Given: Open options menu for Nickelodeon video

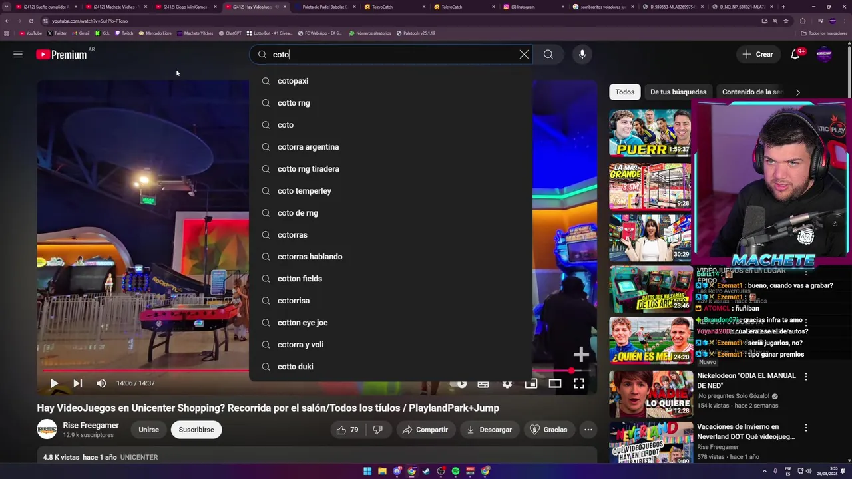Looking at the screenshot, I should click(806, 377).
